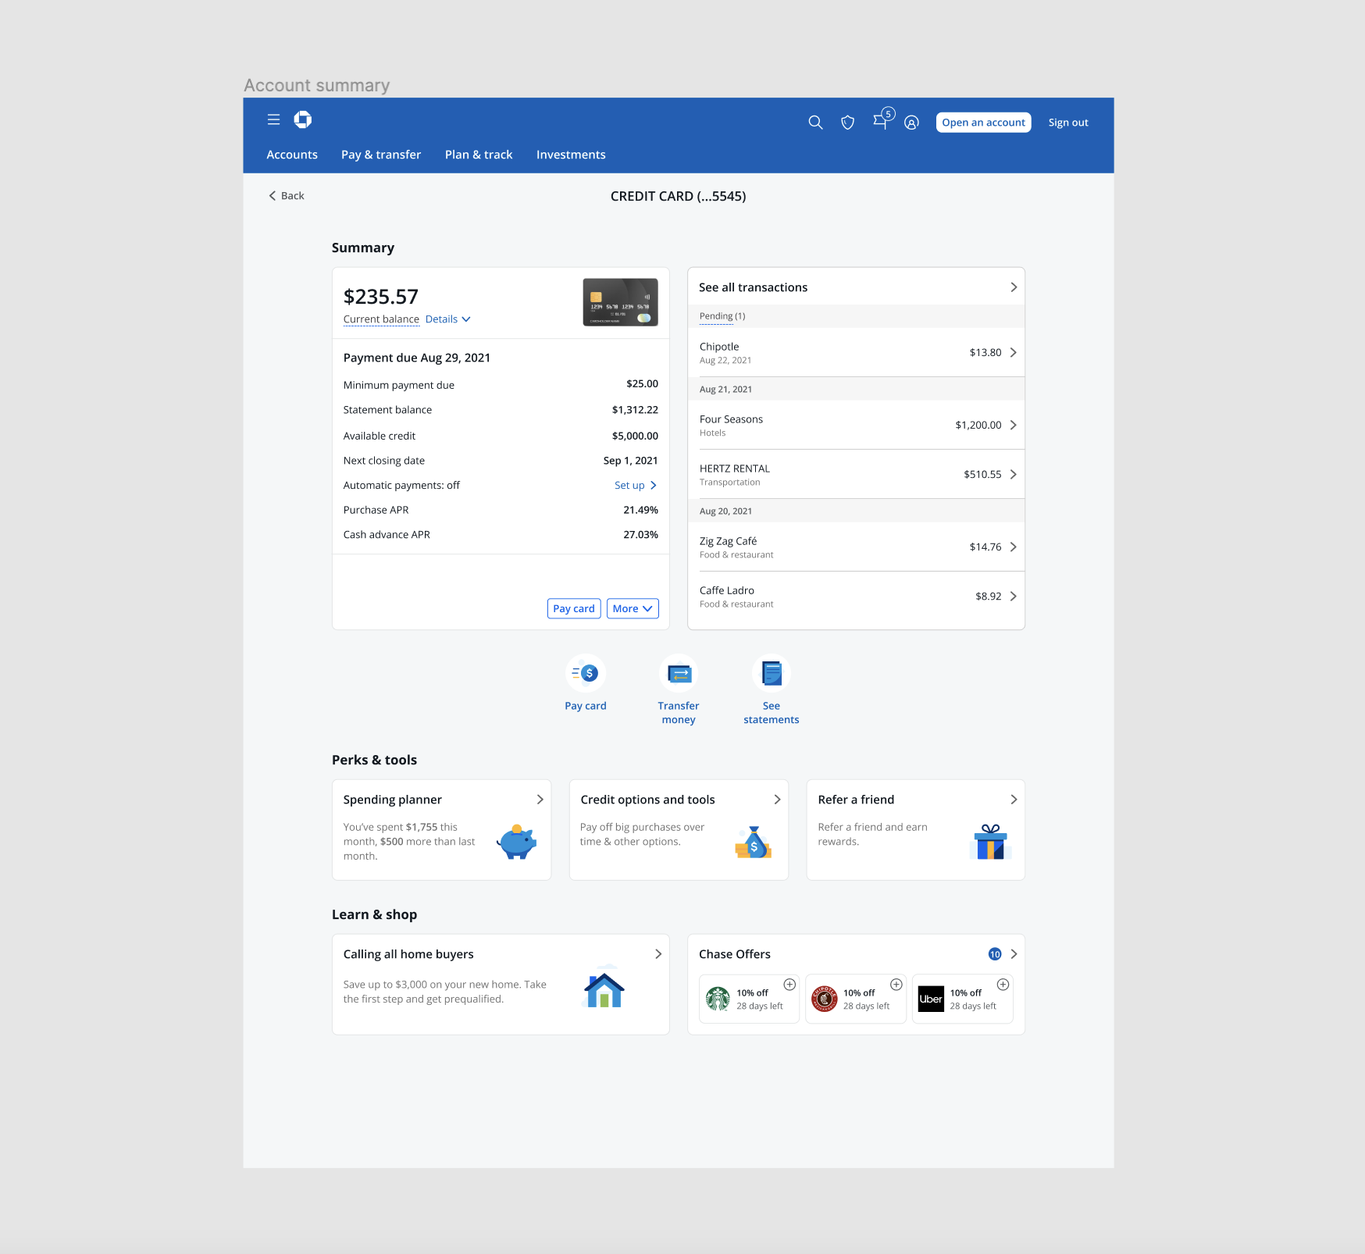Image resolution: width=1365 pixels, height=1254 pixels.
Task: Click the gift box illustration
Action: [990, 842]
